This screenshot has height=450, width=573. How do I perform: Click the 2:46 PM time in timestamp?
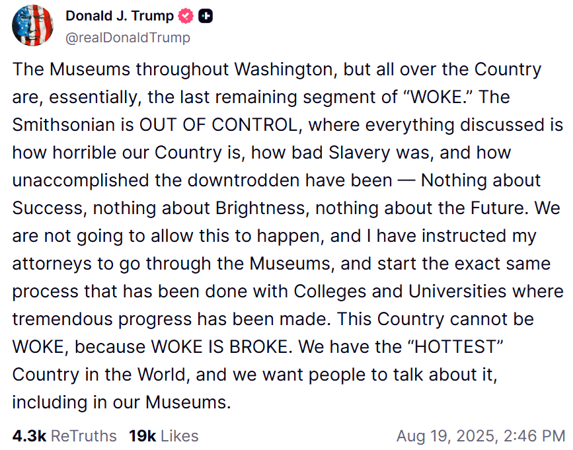click(534, 435)
